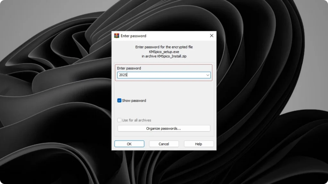Viewport: 328px width, 184px height.
Task: Click the WinRAR icon in the title bar
Action: click(117, 36)
